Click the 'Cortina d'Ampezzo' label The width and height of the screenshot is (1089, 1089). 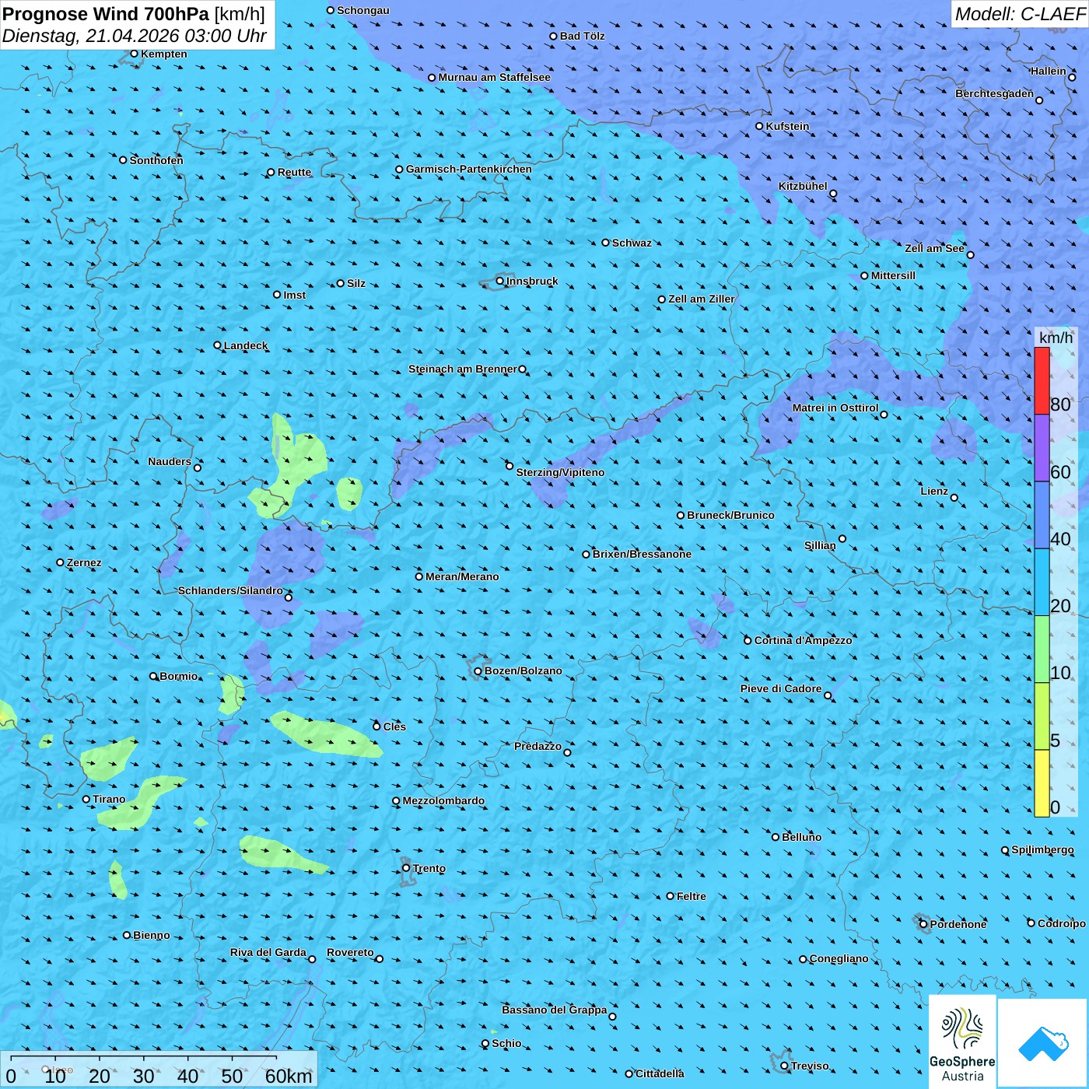(803, 640)
